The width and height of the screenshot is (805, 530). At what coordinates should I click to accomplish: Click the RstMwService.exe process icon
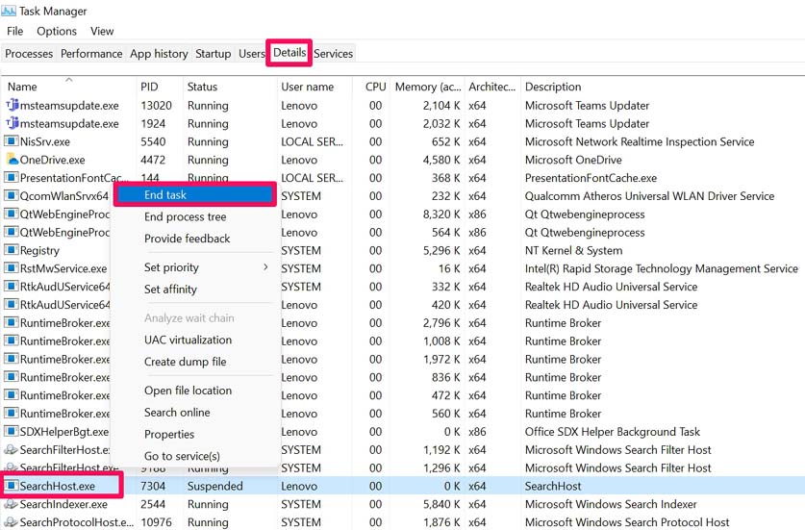[x=12, y=268]
